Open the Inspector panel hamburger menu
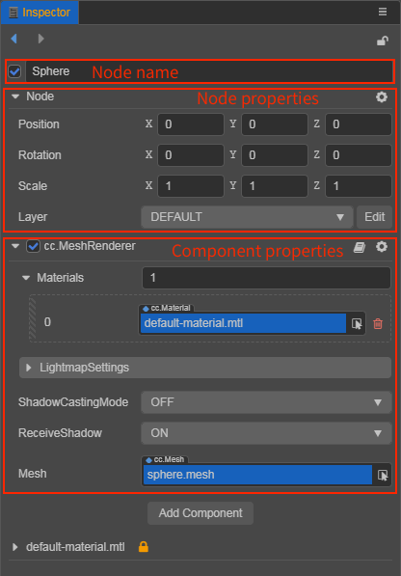This screenshot has width=401, height=576. click(x=383, y=12)
